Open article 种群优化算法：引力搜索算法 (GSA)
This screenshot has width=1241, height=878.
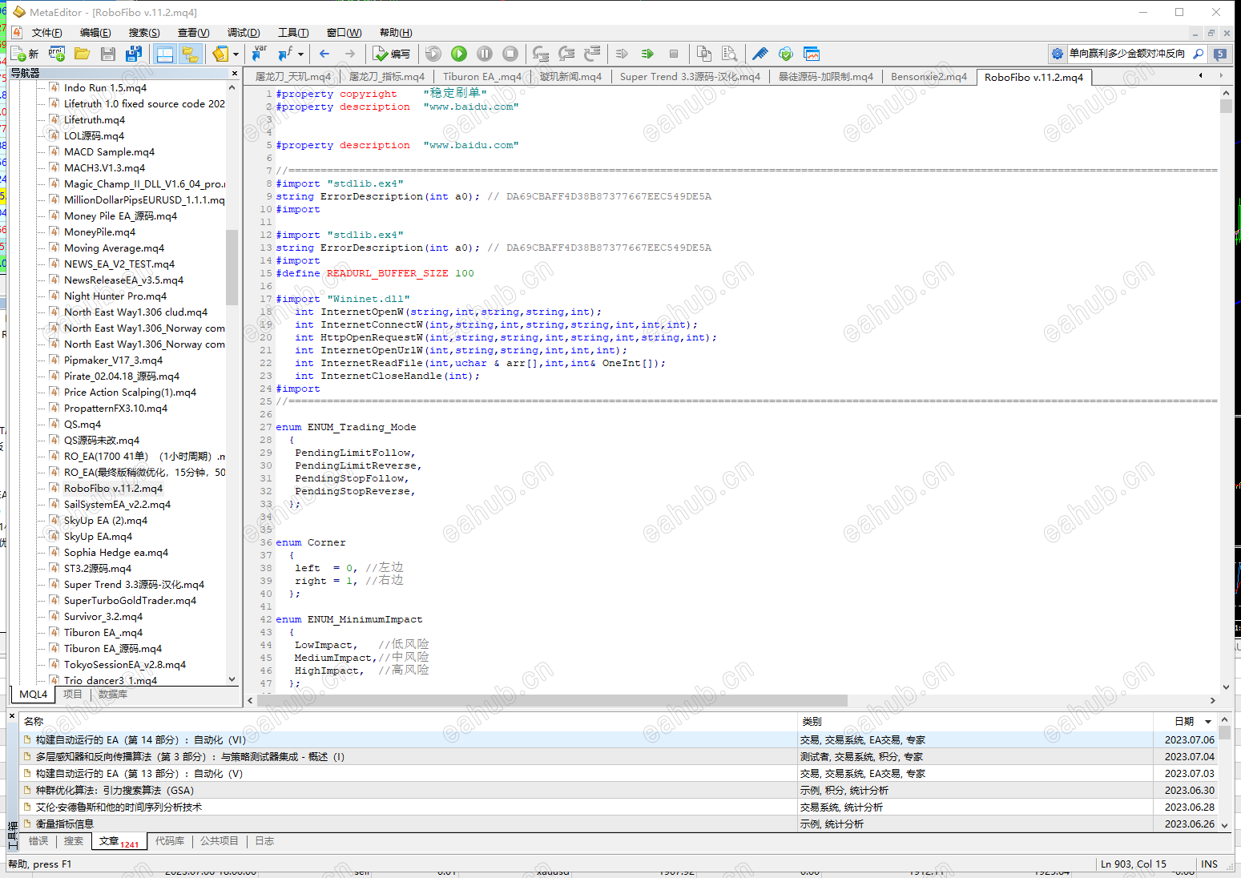(115, 791)
